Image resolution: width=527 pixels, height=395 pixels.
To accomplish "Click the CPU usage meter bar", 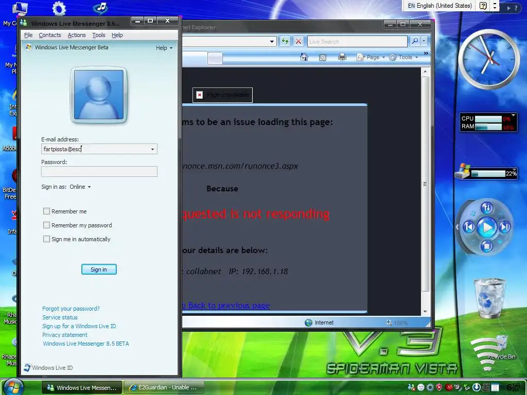I will pyautogui.click(x=488, y=119).
